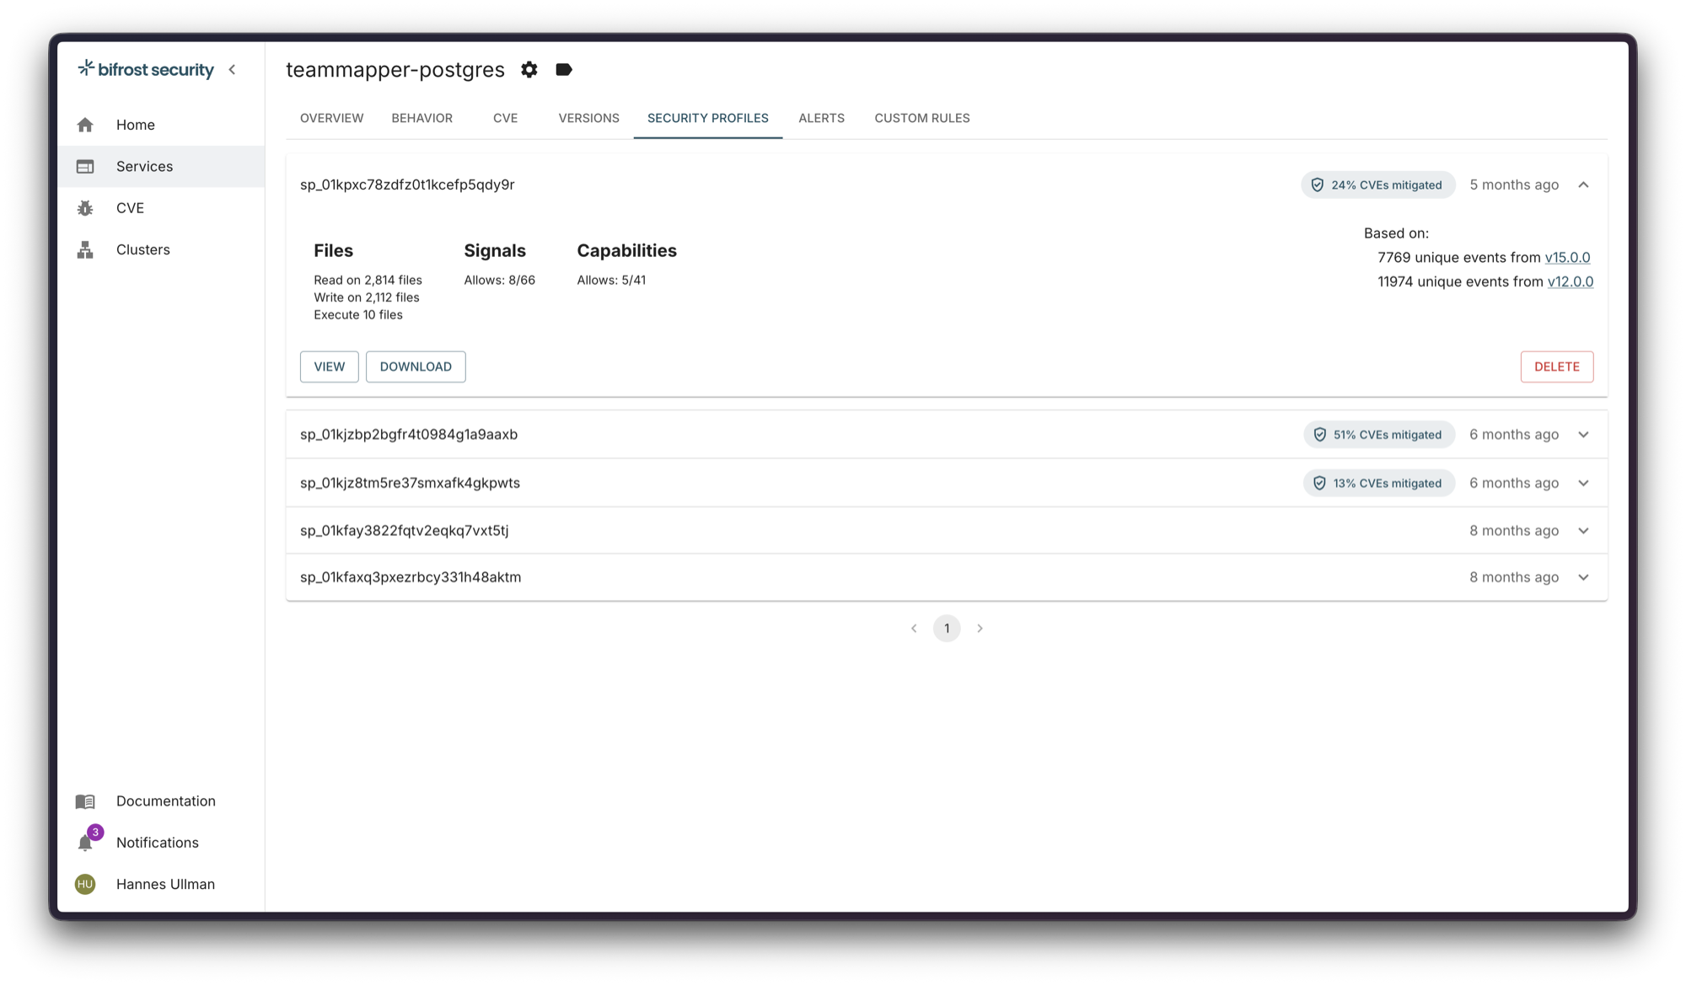Screen dimensions: 1686x985
Task: Switch to the Overview tab
Action: pos(332,118)
